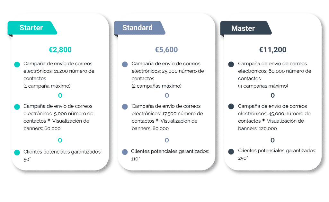Click dark bullet beside 60,000 contacts campaign
Screen dimensions: 329x202
tap(231, 65)
